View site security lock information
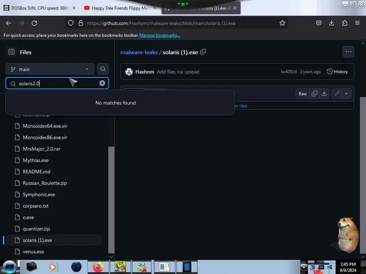 [81, 23]
